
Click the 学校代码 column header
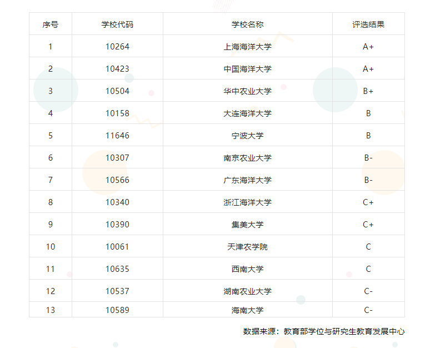(x=117, y=24)
